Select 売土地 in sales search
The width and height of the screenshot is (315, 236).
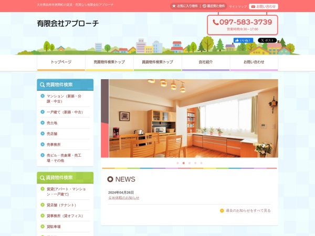[52, 123]
